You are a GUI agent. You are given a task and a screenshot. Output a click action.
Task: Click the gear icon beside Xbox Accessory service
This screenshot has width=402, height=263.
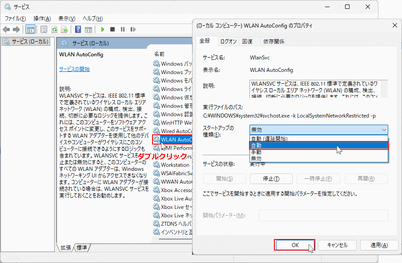pos(157,190)
